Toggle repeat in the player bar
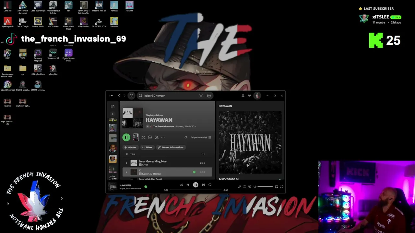 tap(210, 185)
